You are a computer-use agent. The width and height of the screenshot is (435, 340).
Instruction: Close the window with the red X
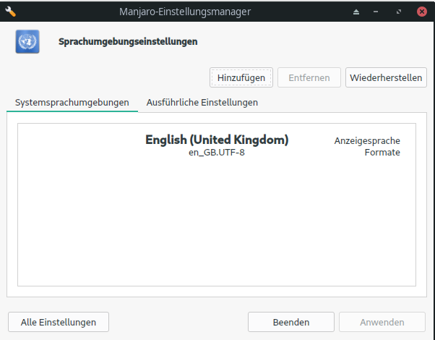[x=422, y=12]
